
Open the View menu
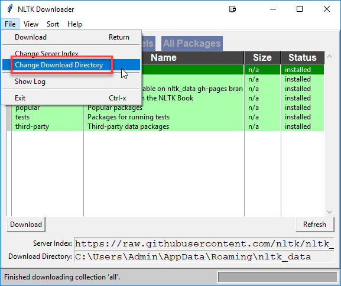pyautogui.click(x=31, y=24)
